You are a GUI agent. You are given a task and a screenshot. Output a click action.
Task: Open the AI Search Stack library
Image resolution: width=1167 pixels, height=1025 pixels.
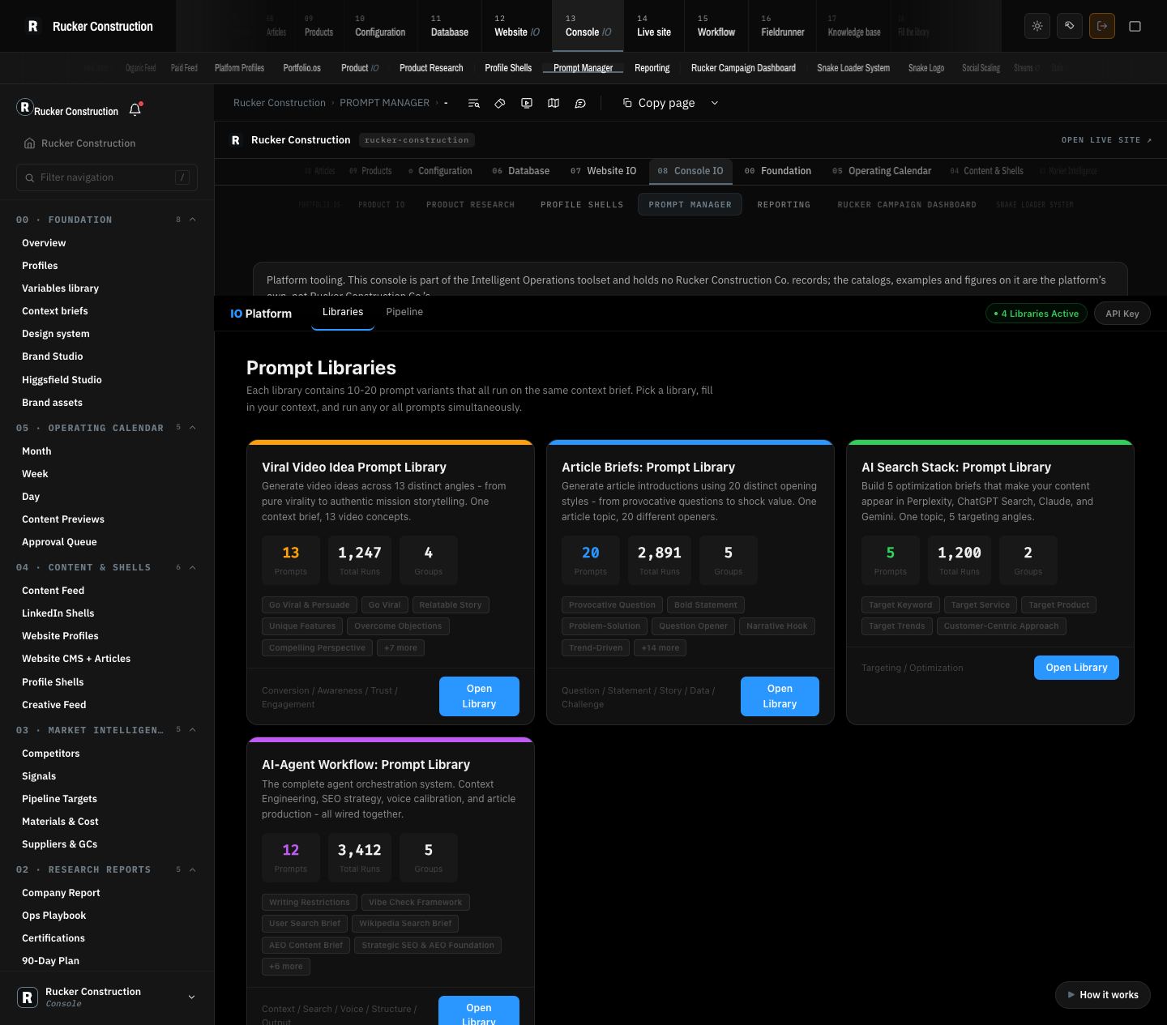1076,668
